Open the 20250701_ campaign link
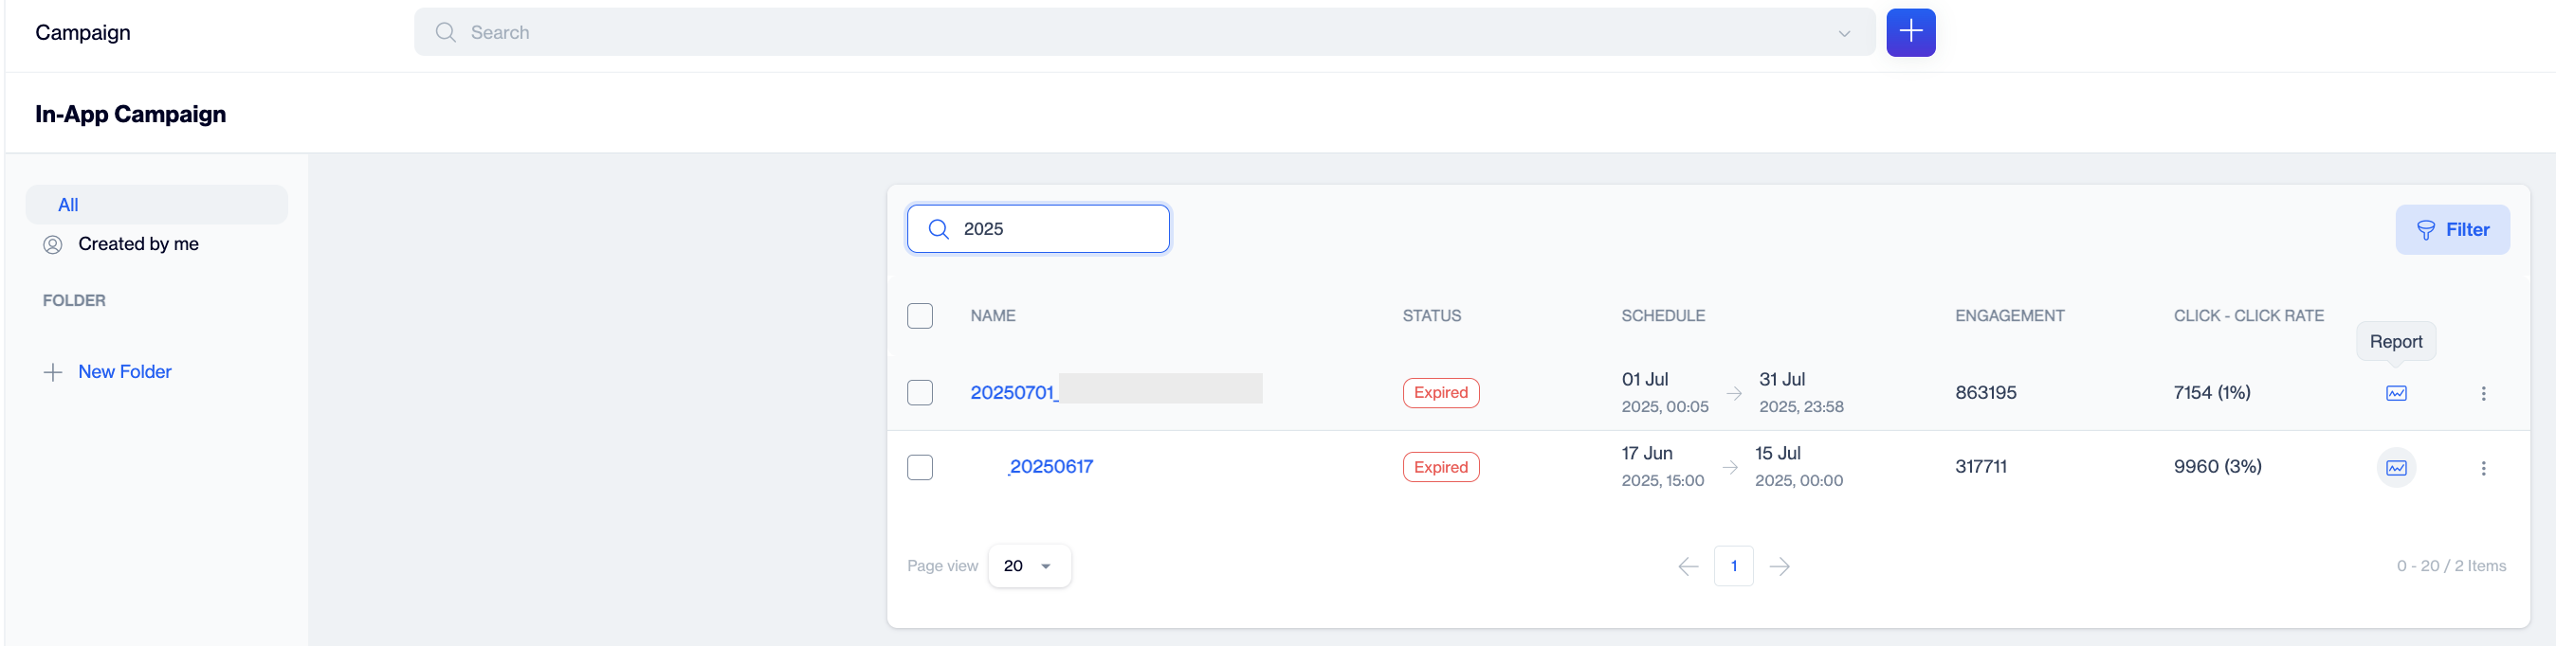2556x646 pixels. 1014,392
